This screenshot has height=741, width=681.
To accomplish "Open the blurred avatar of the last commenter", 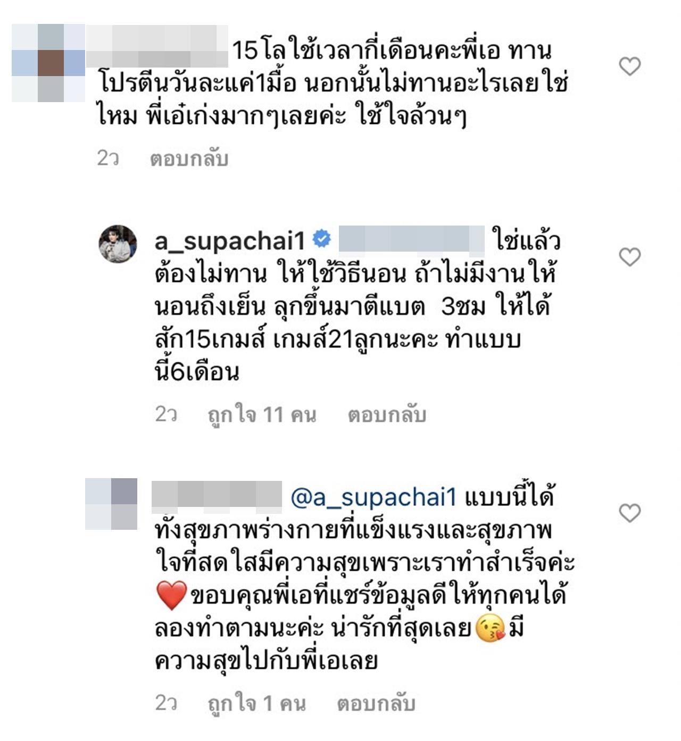I will (111, 504).
